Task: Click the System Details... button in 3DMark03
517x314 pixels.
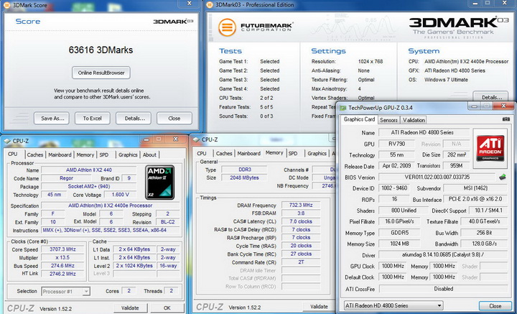Action: (491, 97)
